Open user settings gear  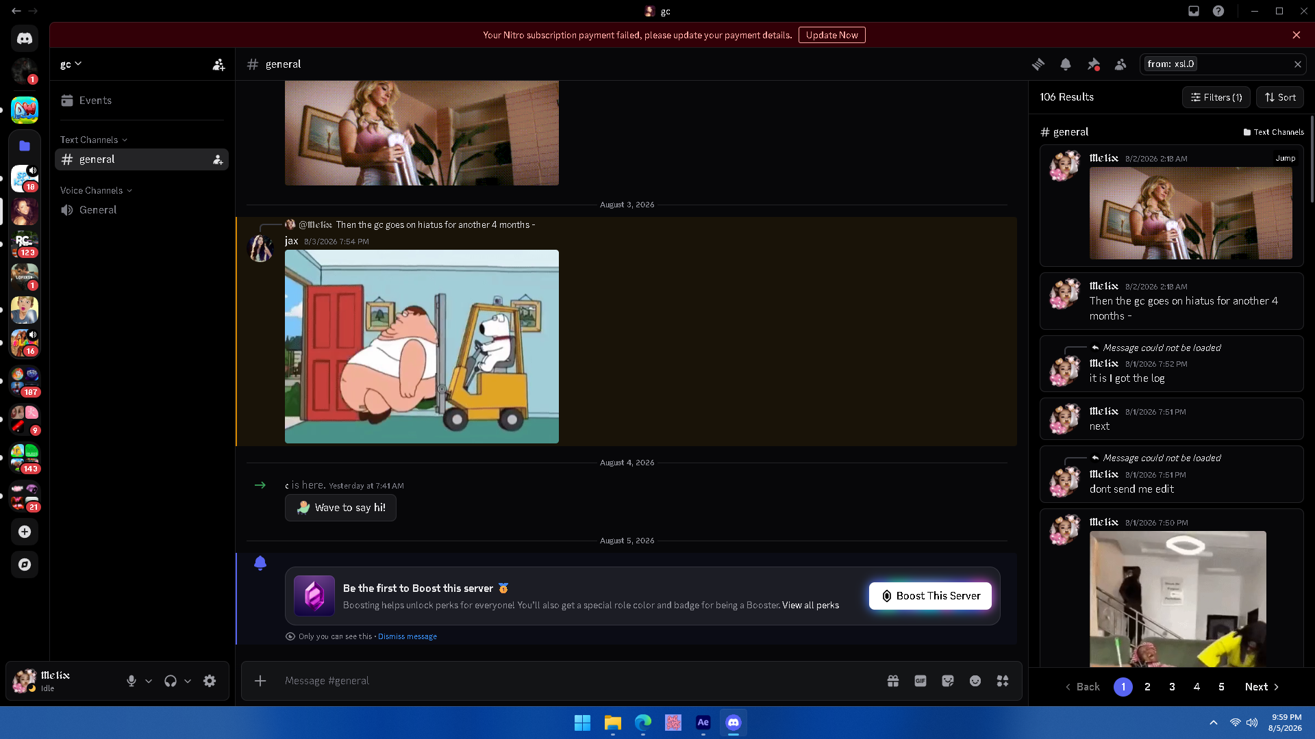point(210,681)
